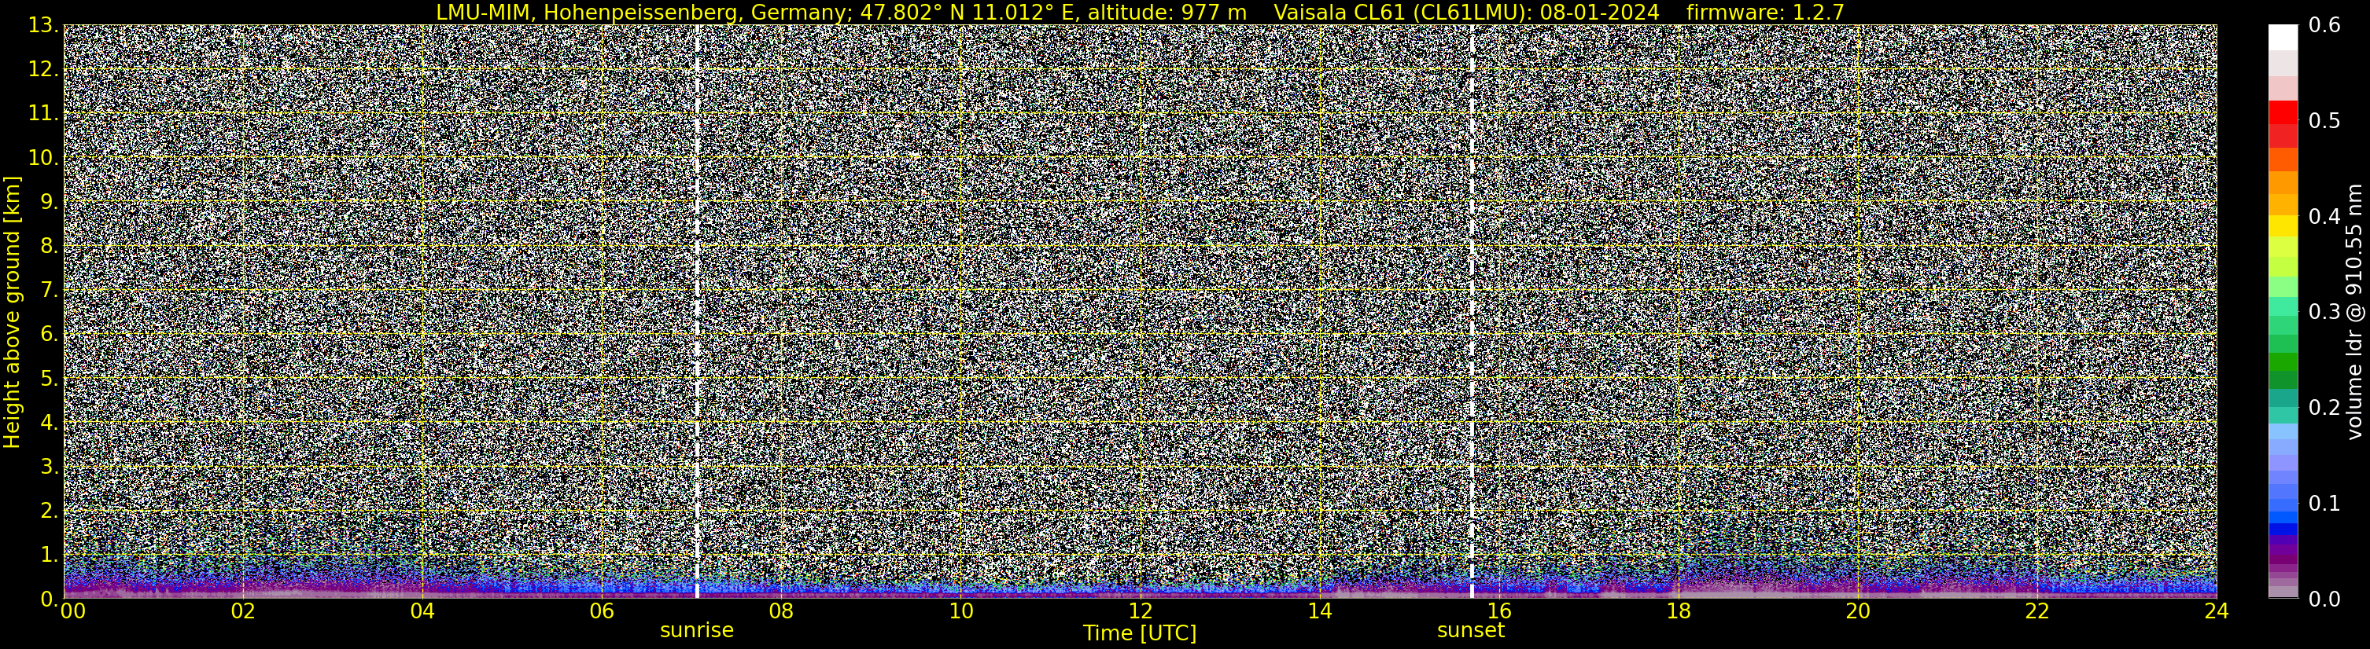The width and height of the screenshot is (2370, 649).
Task: Click the time axis tick label 02
Action: [243, 612]
